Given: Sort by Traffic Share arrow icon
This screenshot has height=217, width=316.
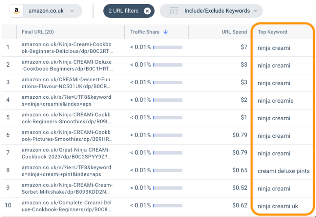Looking at the screenshot, I should (166, 32).
